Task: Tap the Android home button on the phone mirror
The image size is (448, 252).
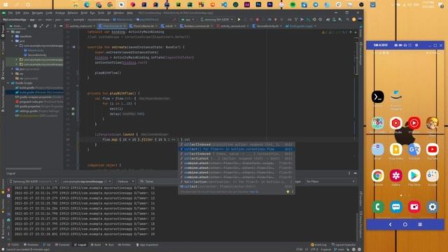Action: coord(405,225)
